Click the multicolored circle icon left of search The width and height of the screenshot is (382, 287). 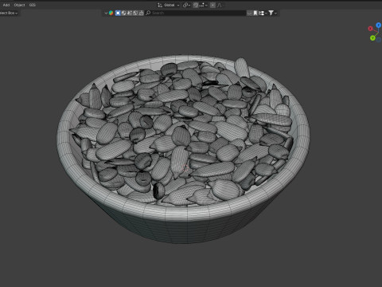(111, 13)
